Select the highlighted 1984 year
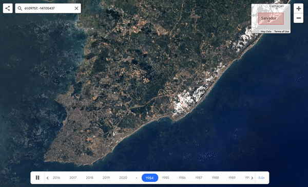Screen dimensions: 308x187 (x=150, y=178)
